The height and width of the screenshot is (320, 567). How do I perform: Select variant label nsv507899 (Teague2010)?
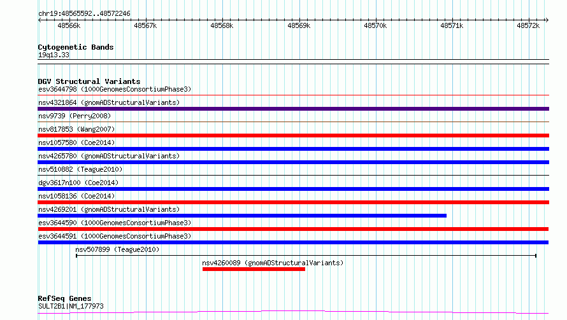pyautogui.click(x=117, y=249)
